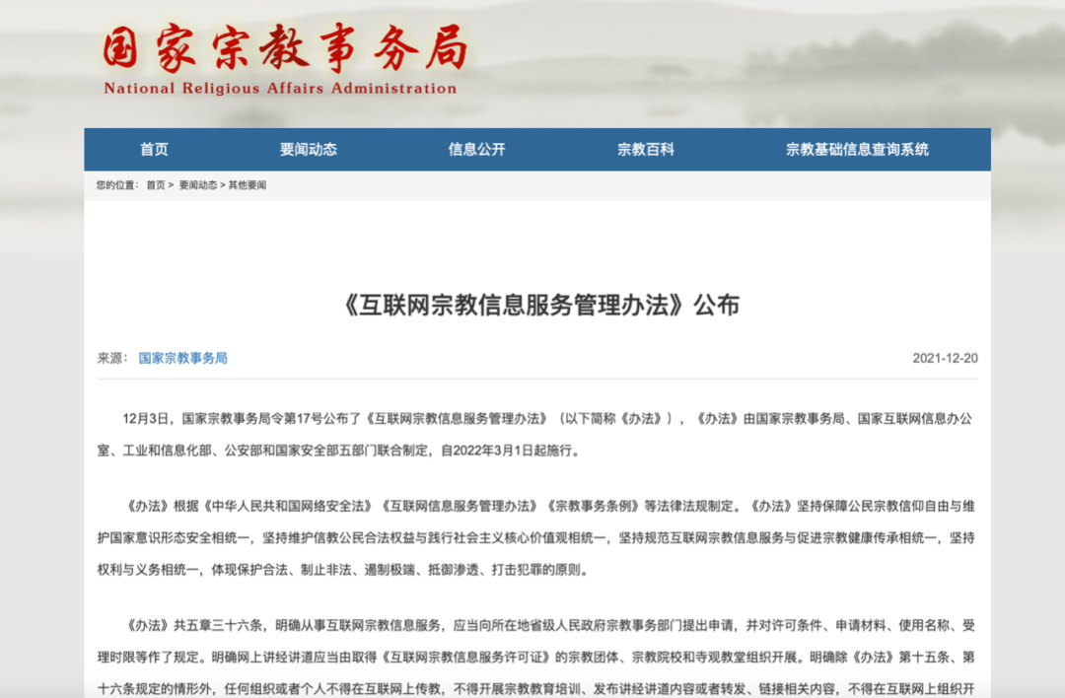Click the red calligraphy 国家宗教事务局 logo
This screenshot has width=1065, height=698.
(284, 48)
